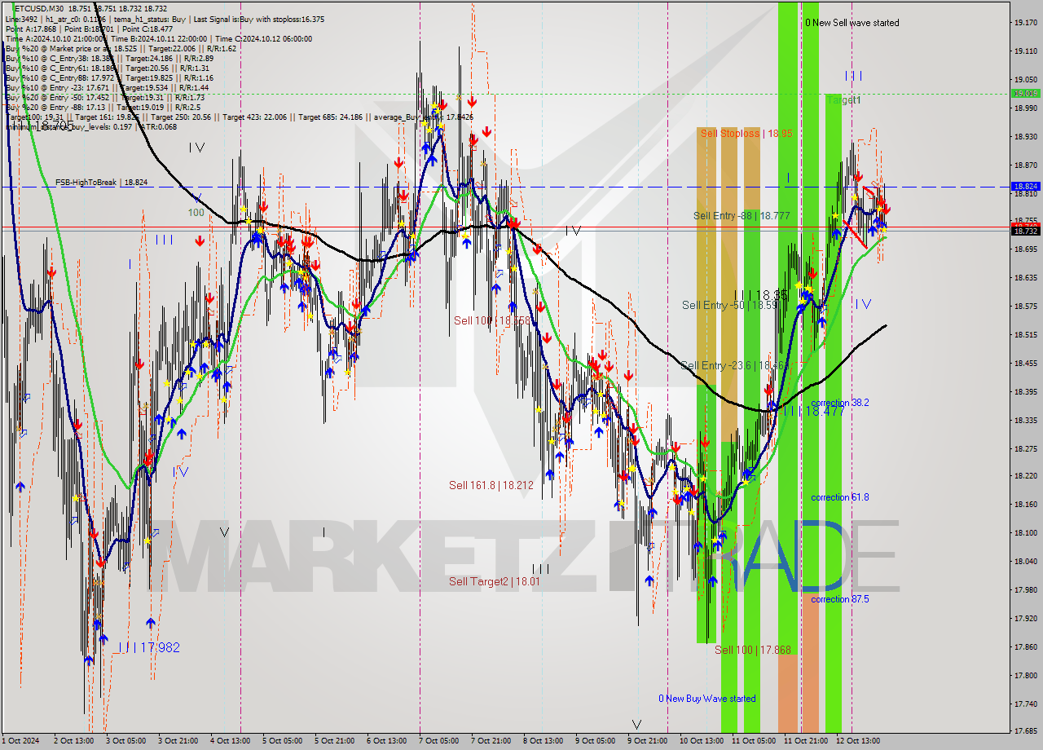Click the wave label | | | 18.477

coord(813,411)
